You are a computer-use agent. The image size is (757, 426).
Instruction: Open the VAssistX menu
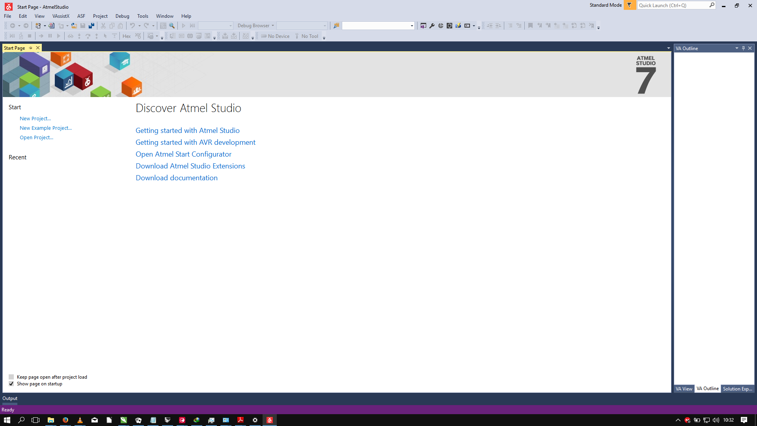point(61,16)
